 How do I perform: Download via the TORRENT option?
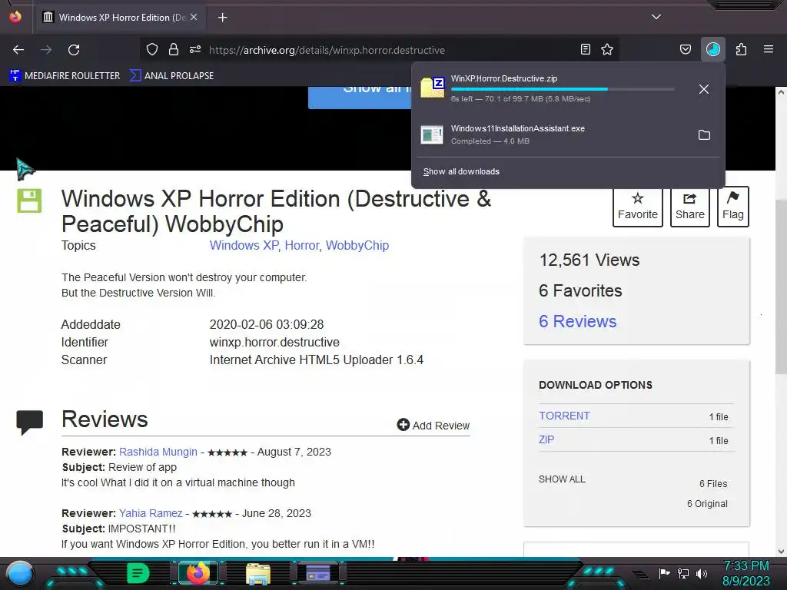[564, 416]
